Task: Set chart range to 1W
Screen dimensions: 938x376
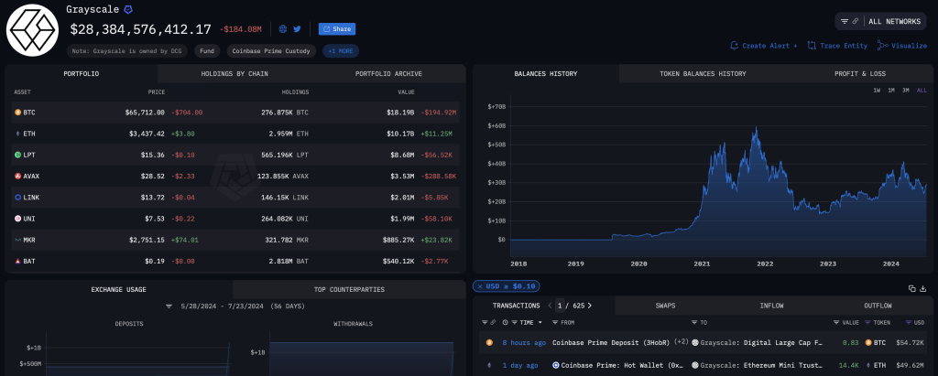Action: pos(877,91)
